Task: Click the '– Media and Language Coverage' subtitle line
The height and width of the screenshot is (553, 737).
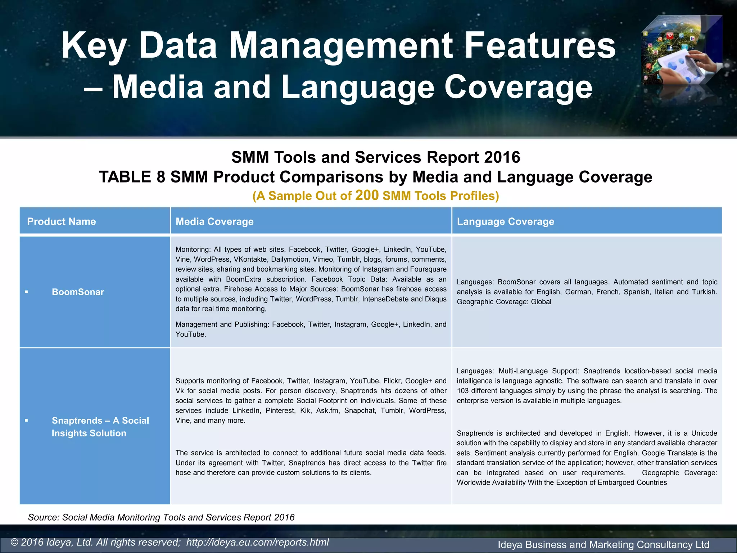Action: coord(338,87)
